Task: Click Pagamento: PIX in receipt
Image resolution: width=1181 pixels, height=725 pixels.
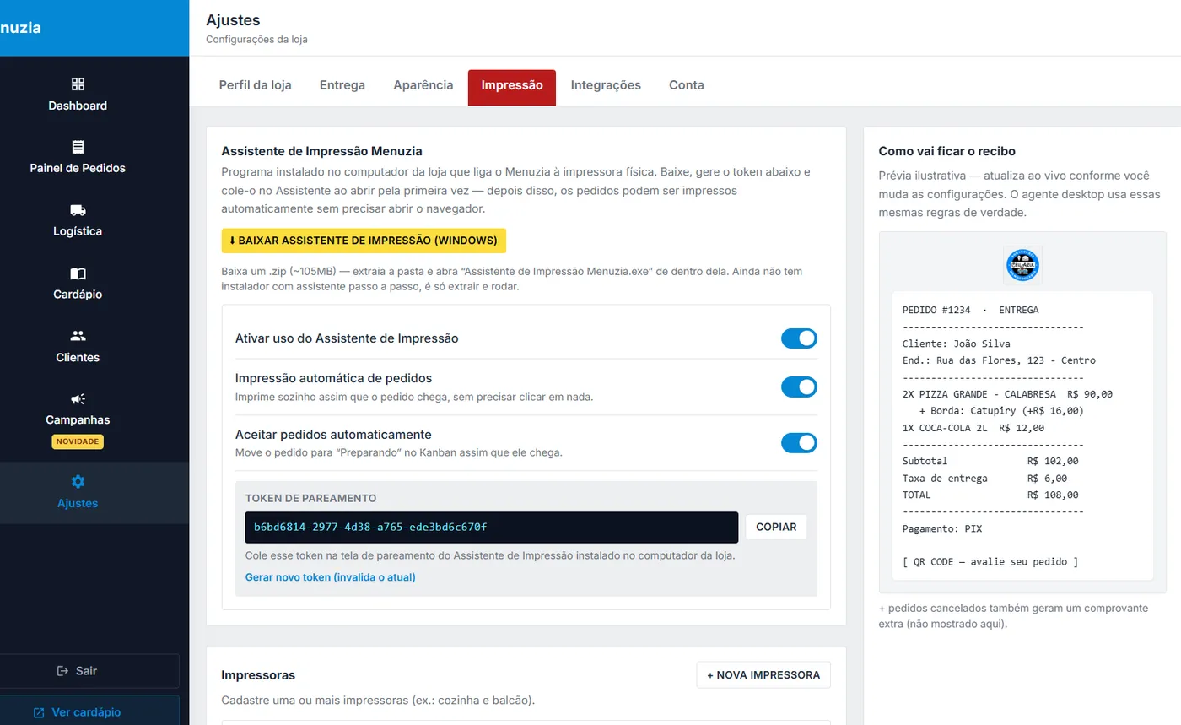Action: (941, 529)
